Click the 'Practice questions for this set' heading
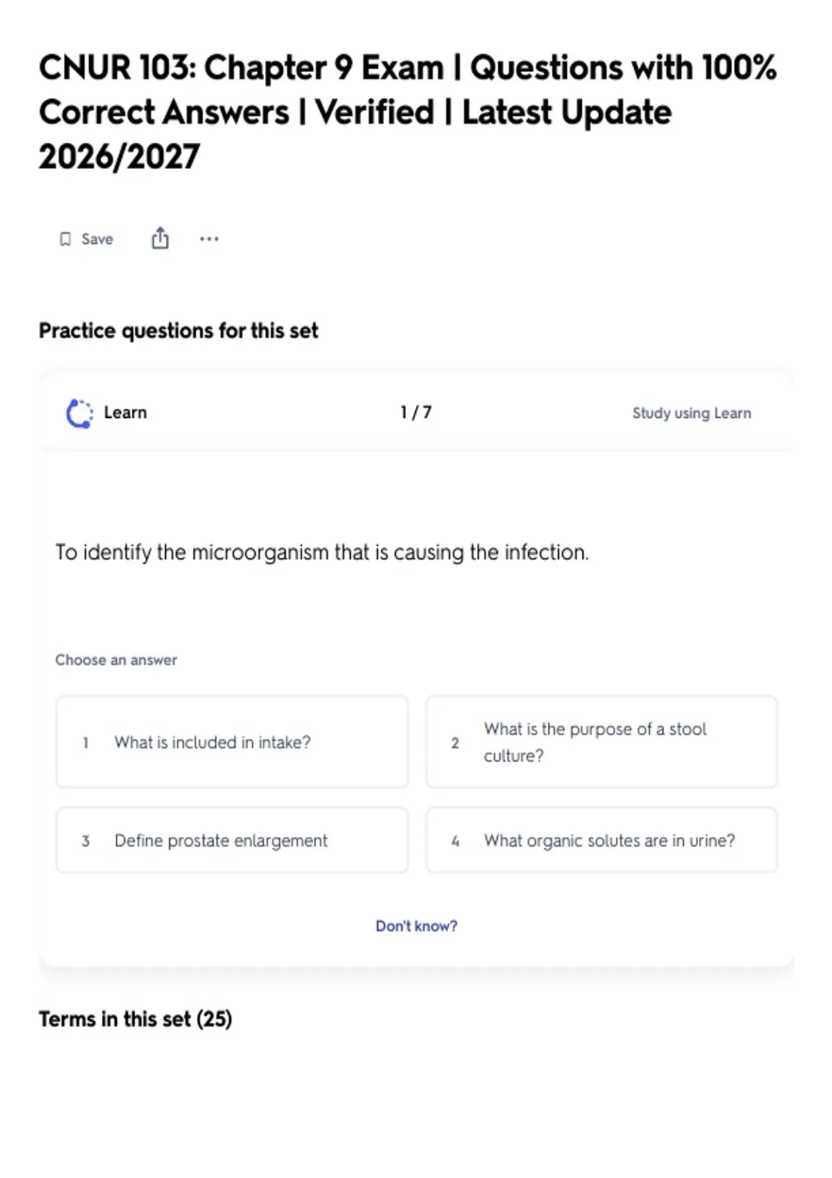Image resolution: width=832 pixels, height=1178 pixels. (x=178, y=331)
